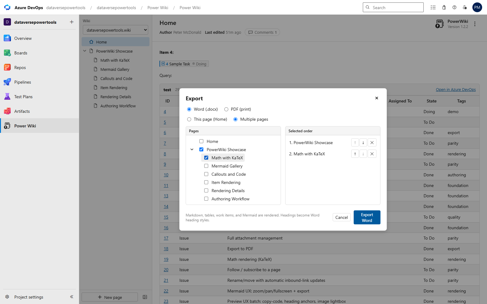Toggle wiki tree panel icon beside New page

[145, 297]
